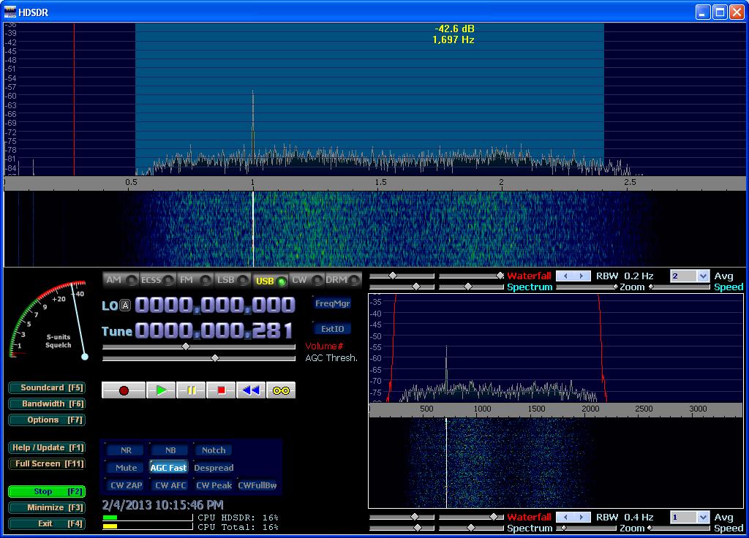Click upper RBW right arrow at 0.2 Hz
The image size is (749, 538).
(581, 276)
